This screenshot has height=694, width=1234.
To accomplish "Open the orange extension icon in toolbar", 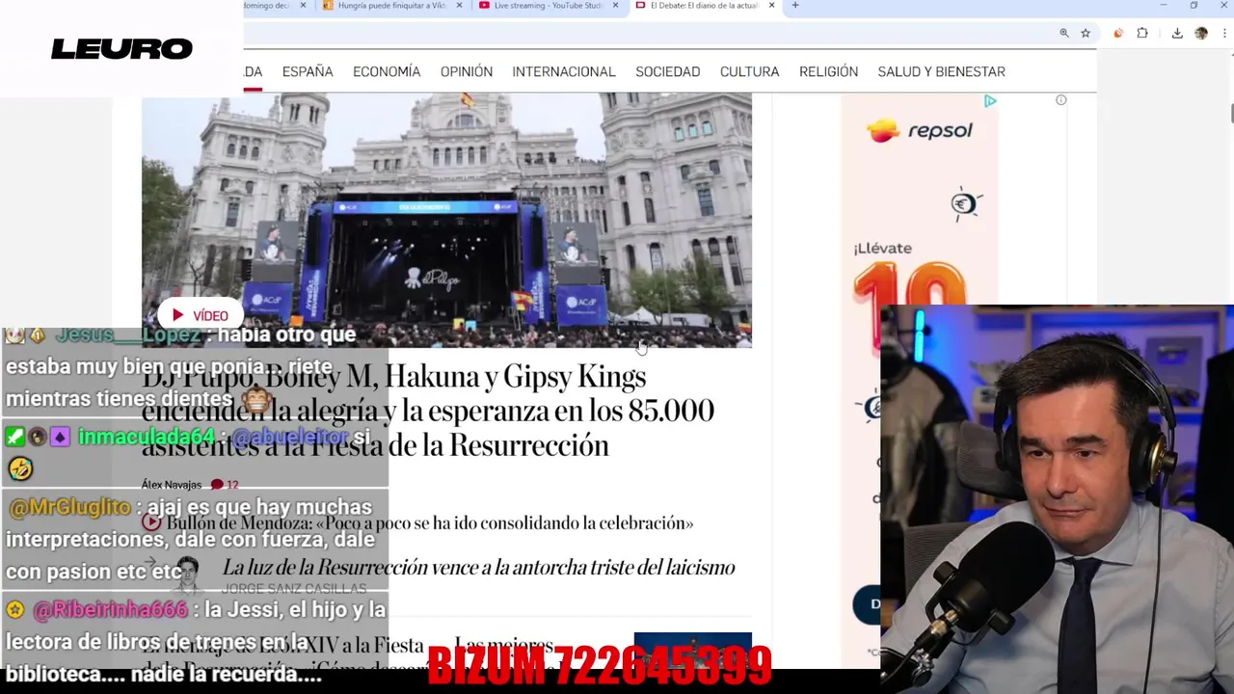I will click(x=1118, y=33).
